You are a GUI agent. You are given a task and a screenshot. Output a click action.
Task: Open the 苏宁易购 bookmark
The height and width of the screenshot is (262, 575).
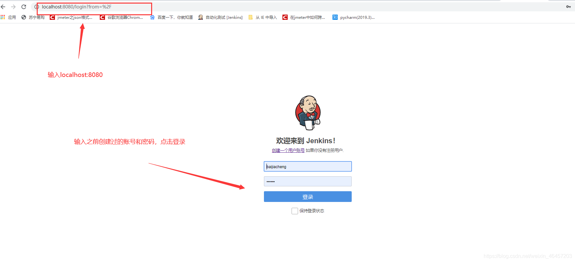[33, 17]
